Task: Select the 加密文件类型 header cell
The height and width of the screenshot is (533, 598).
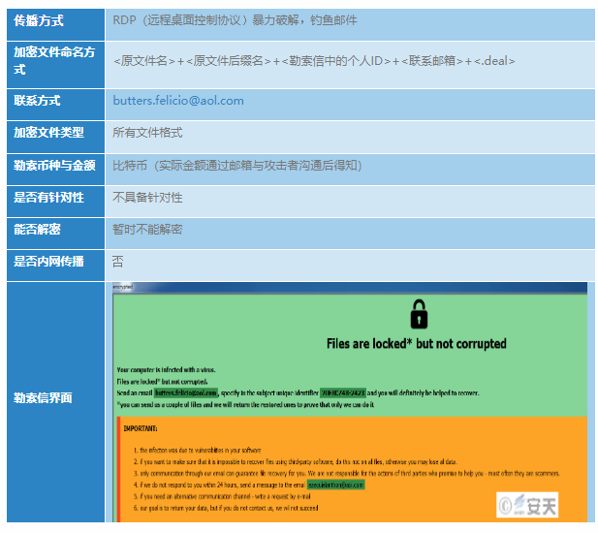Action: point(55,137)
